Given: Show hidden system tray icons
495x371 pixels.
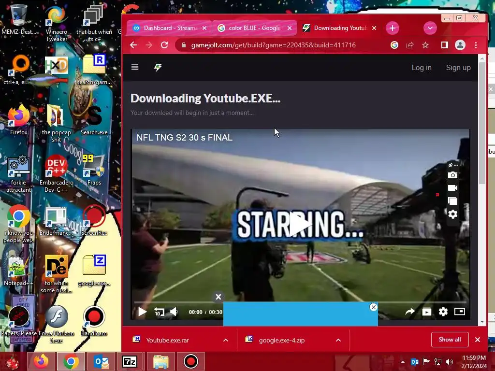Looking at the screenshot, I should coord(403,362).
